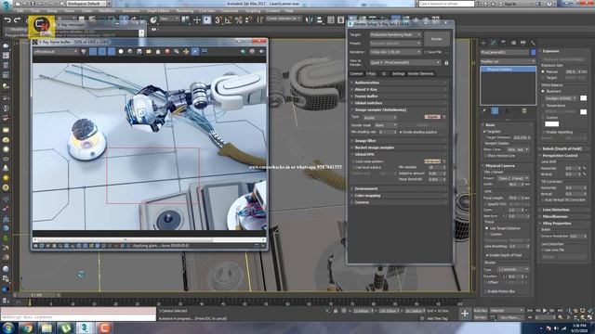Select the Manual exposure gain radio button
Image resolution: width=595 pixels, height=334 pixels.
543,71
